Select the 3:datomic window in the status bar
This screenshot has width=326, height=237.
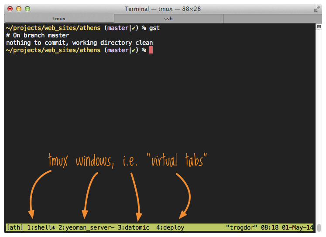tap(134, 227)
